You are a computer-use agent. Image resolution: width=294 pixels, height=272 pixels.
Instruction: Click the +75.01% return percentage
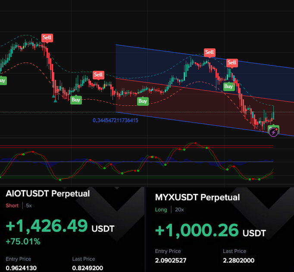(x=23, y=242)
